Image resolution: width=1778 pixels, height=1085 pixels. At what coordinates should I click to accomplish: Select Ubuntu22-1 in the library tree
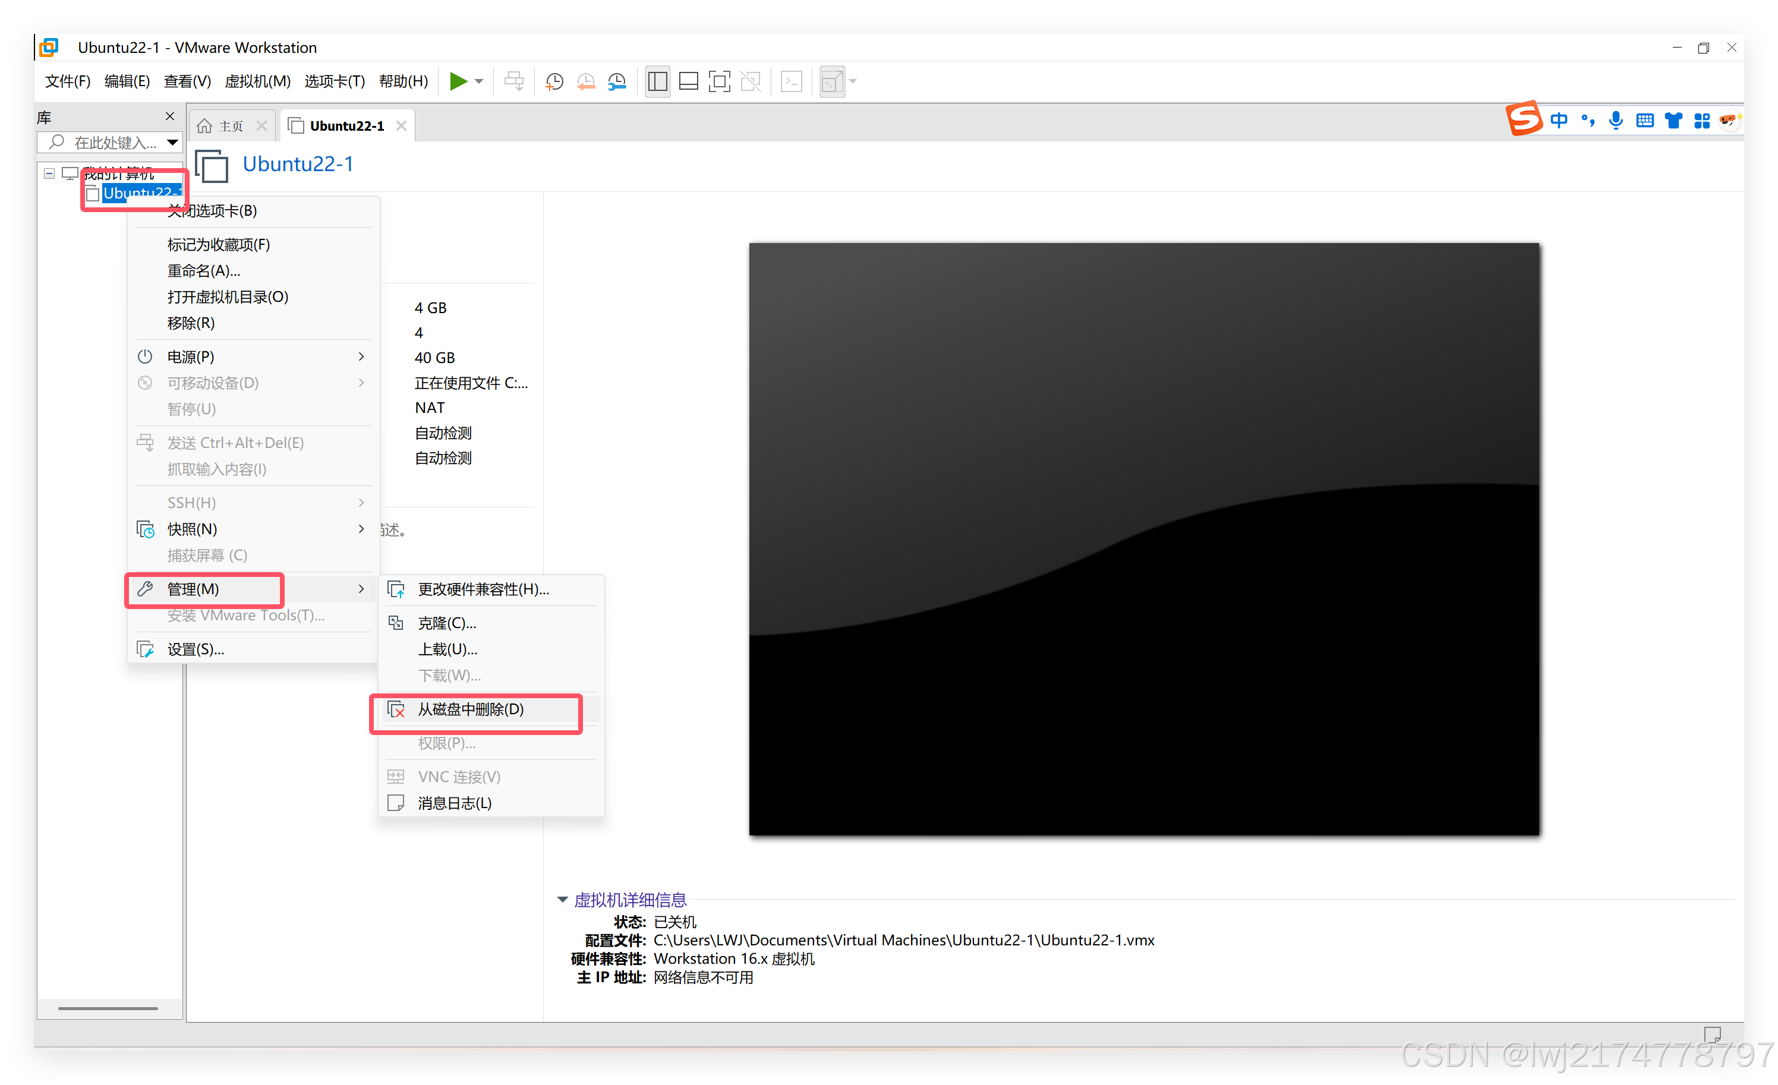pyautogui.click(x=141, y=193)
